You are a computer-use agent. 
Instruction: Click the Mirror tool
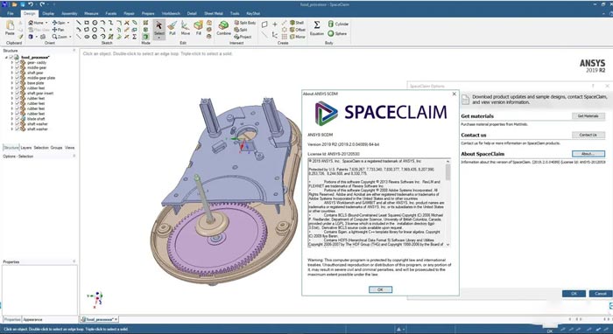[x=298, y=37]
